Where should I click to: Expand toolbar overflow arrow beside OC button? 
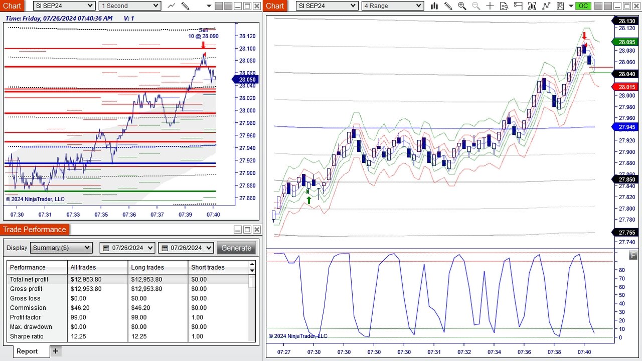click(x=571, y=6)
